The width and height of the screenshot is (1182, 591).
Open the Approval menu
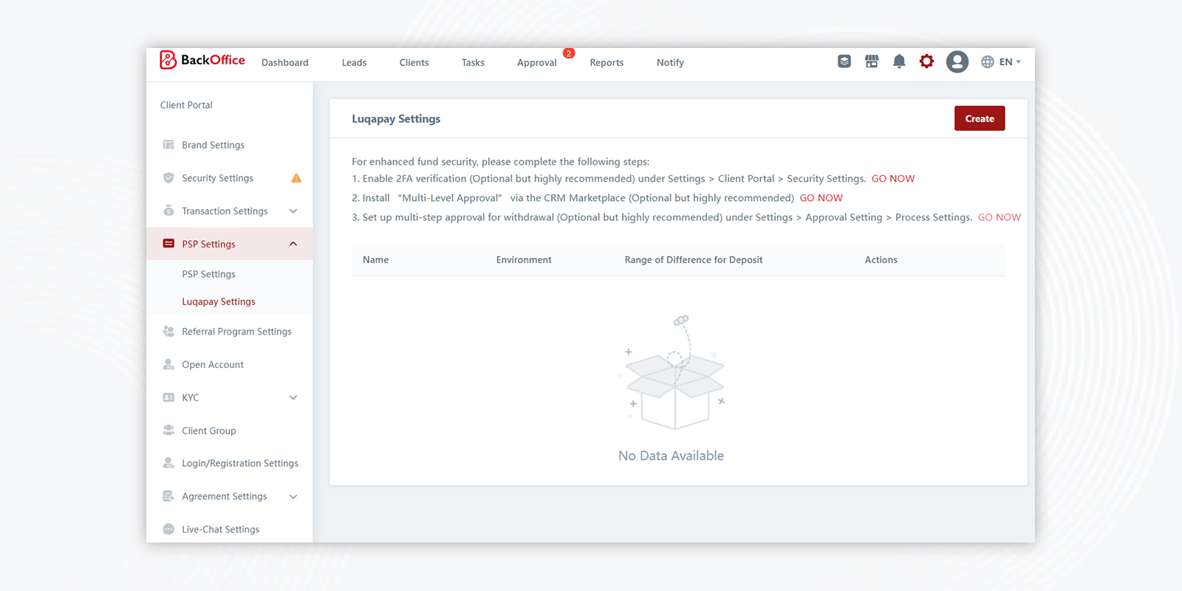tap(537, 63)
